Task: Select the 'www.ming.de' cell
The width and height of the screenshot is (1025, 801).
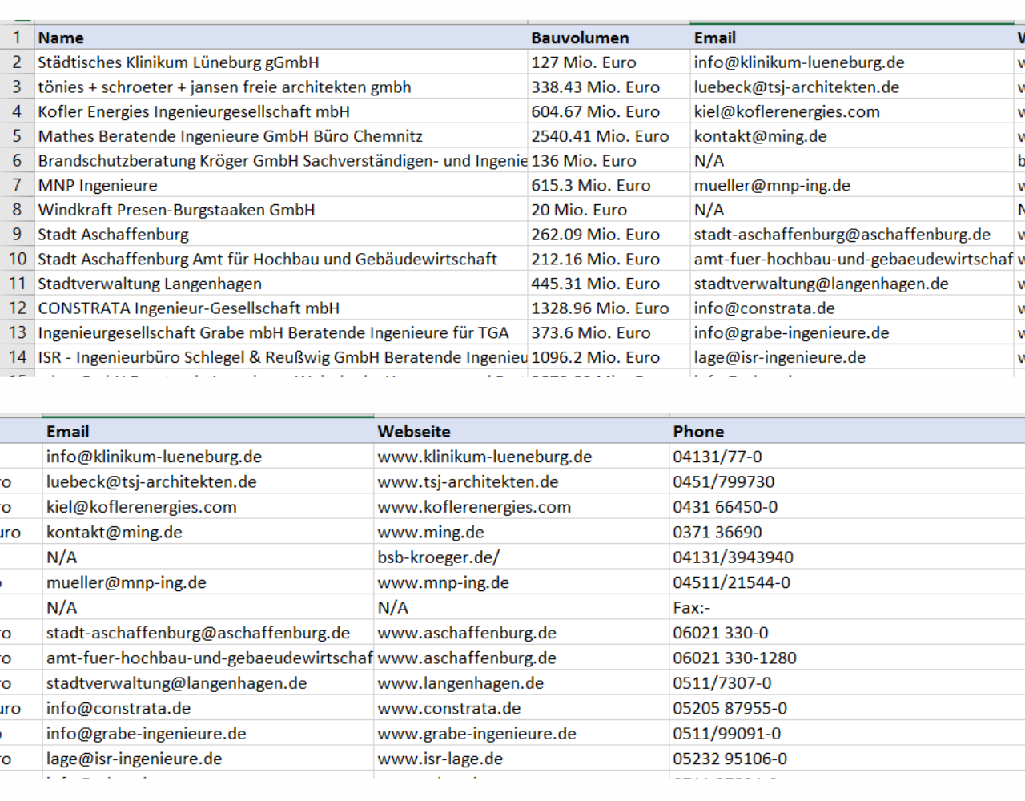Action: pyautogui.click(x=521, y=532)
